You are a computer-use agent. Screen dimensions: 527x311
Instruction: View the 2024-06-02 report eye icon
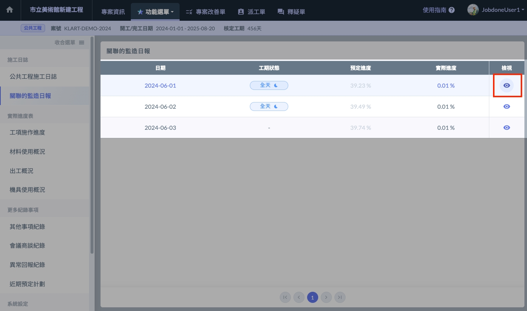coord(506,107)
